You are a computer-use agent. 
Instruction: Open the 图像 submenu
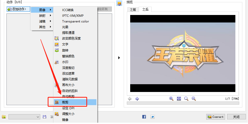42,10
